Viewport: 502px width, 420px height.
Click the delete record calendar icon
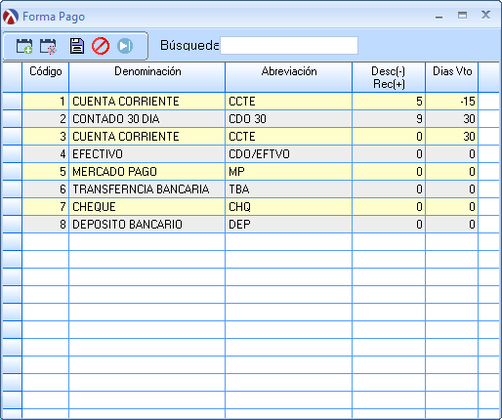pos(48,46)
